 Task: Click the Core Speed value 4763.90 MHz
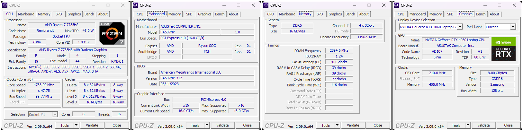pyautogui.click(x=44, y=85)
